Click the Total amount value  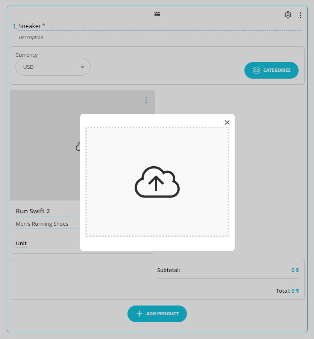tap(295, 291)
